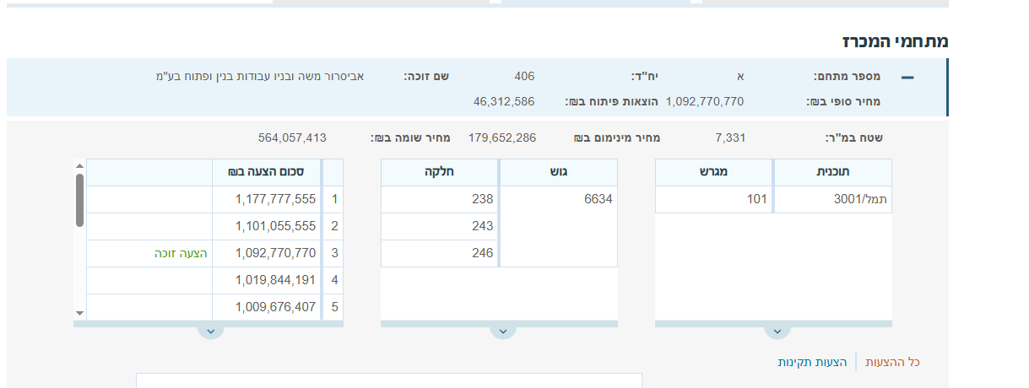Click the bids table scroll-down arrow

[80, 313]
